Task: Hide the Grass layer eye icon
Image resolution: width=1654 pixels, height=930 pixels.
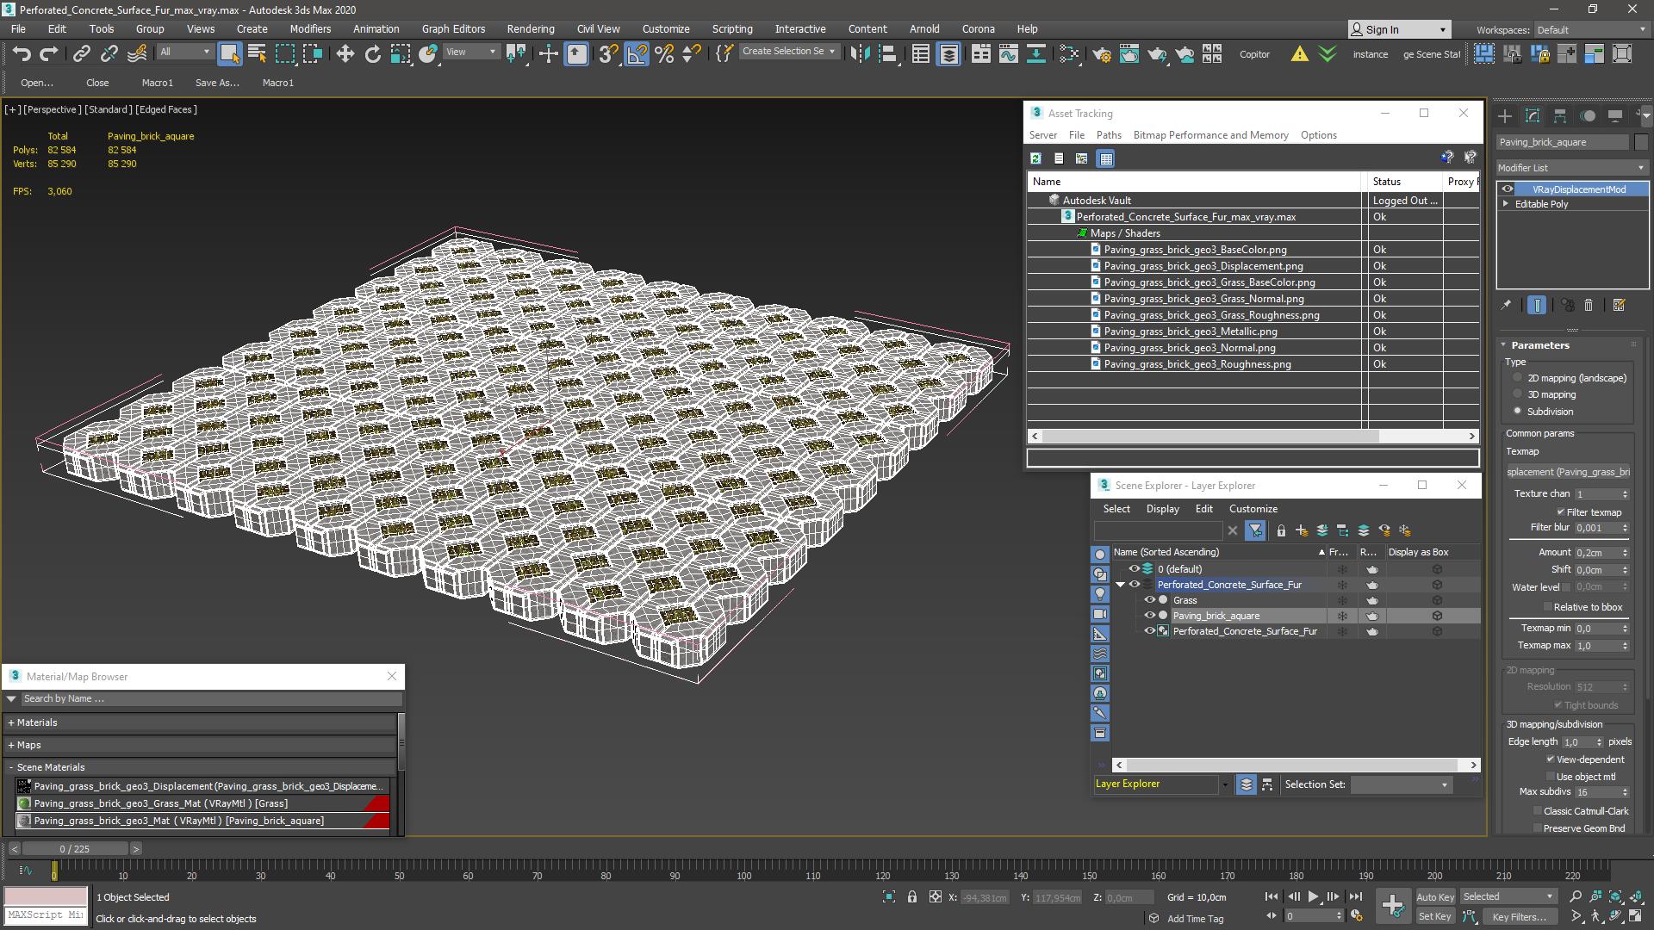Action: pyautogui.click(x=1149, y=600)
